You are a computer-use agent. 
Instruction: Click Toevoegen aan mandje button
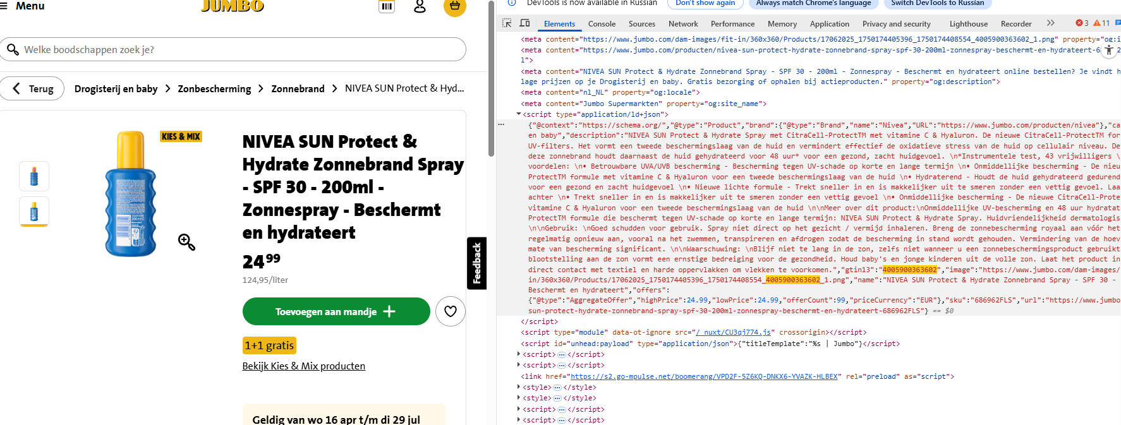click(336, 311)
